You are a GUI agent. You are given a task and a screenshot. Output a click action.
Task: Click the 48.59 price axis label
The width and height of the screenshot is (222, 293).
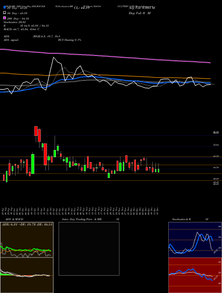coord(216,156)
